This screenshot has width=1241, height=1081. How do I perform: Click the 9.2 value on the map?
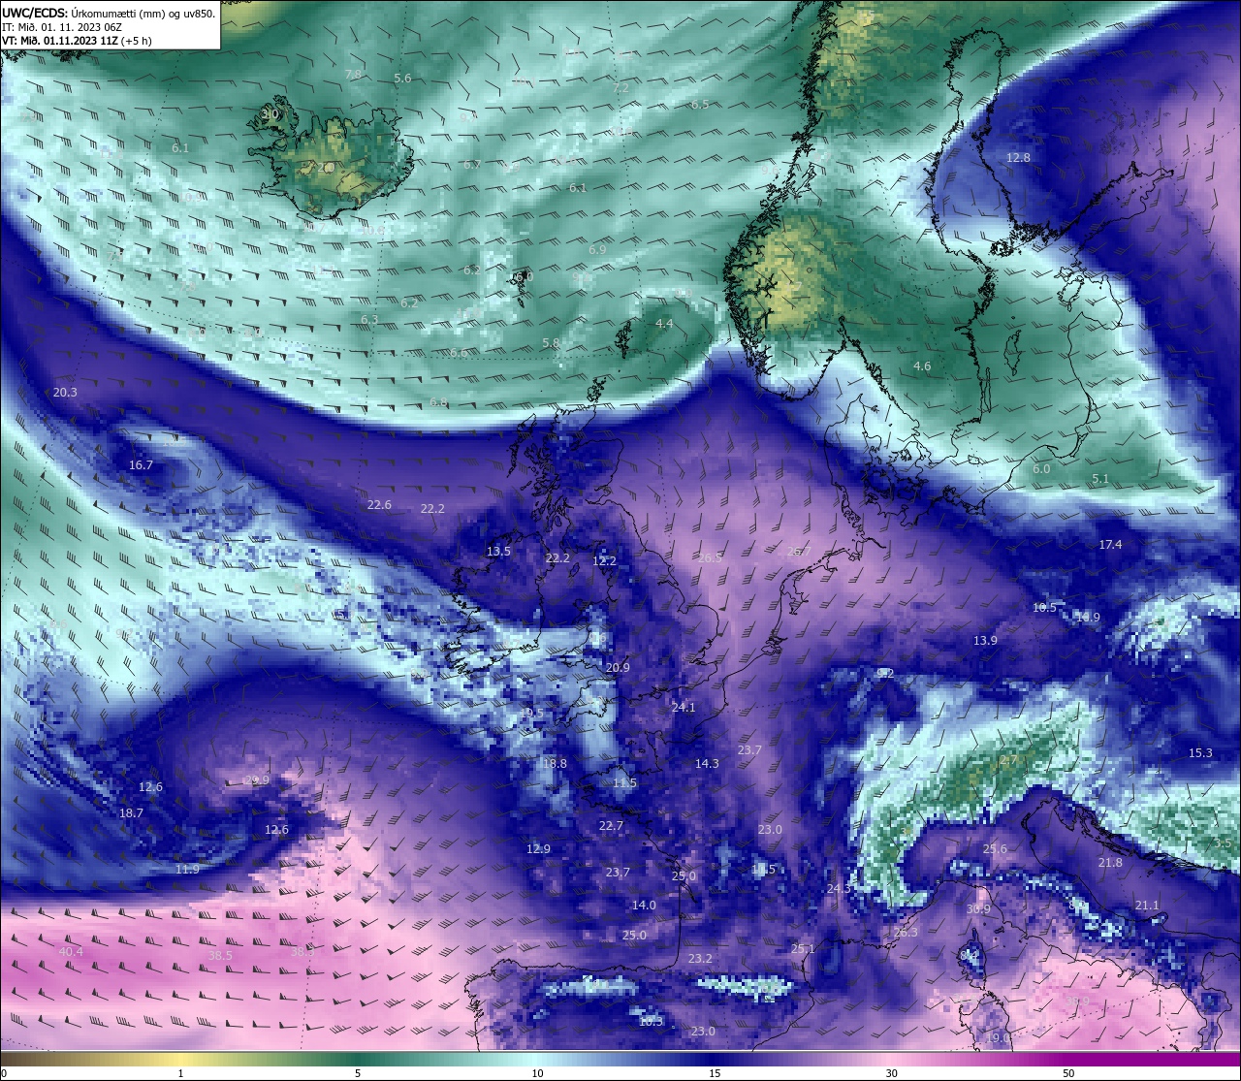pyautogui.click(x=885, y=674)
